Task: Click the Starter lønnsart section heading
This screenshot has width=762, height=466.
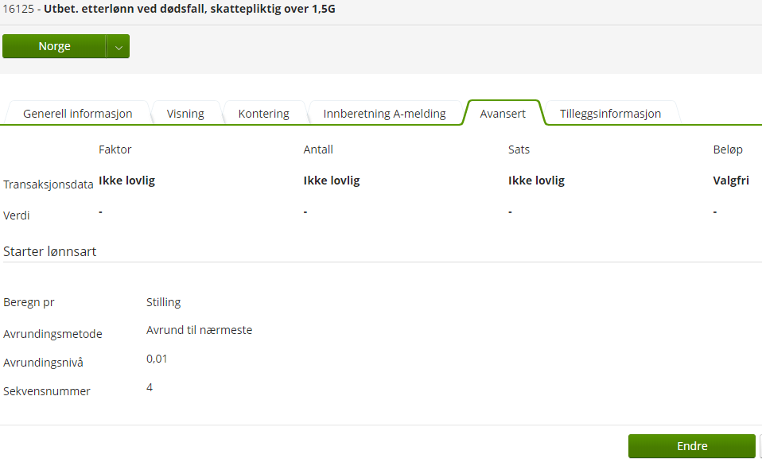Action: click(x=50, y=251)
